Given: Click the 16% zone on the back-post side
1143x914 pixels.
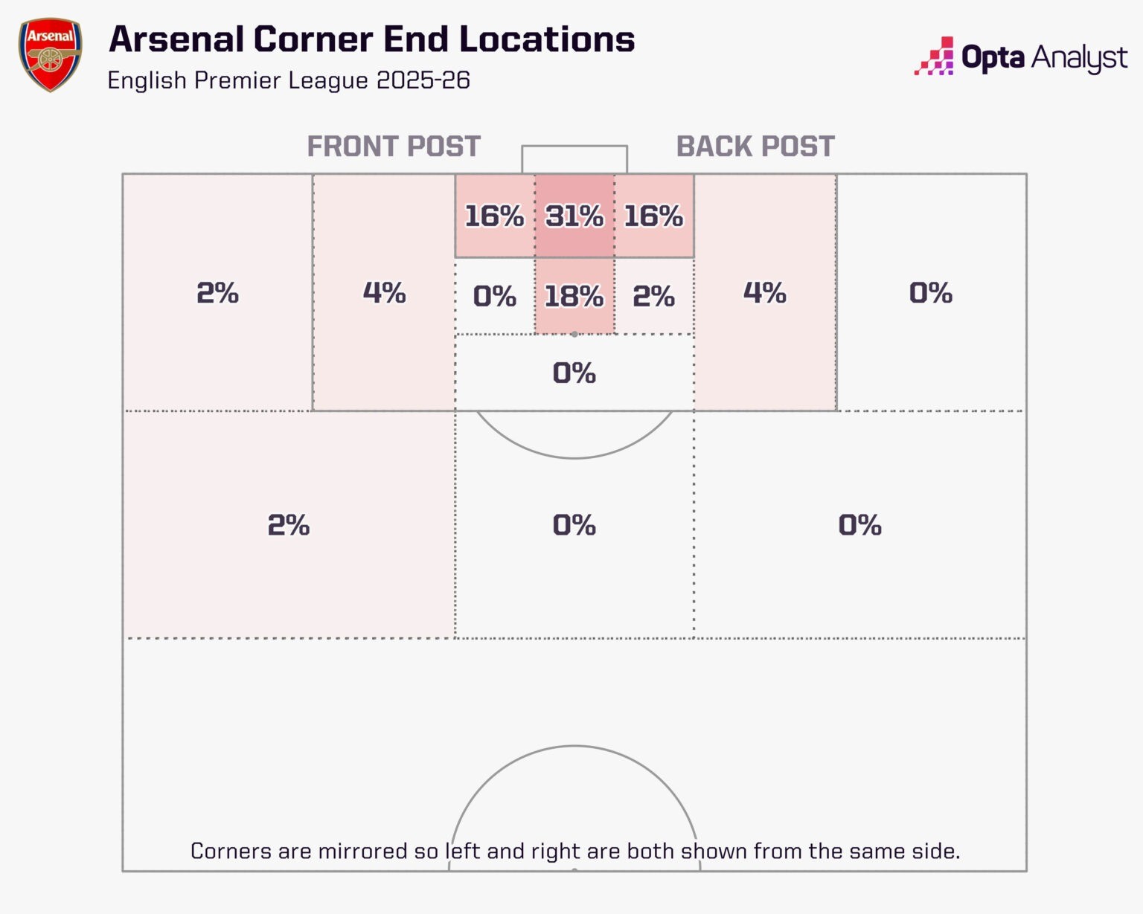Looking at the screenshot, I should click(653, 216).
